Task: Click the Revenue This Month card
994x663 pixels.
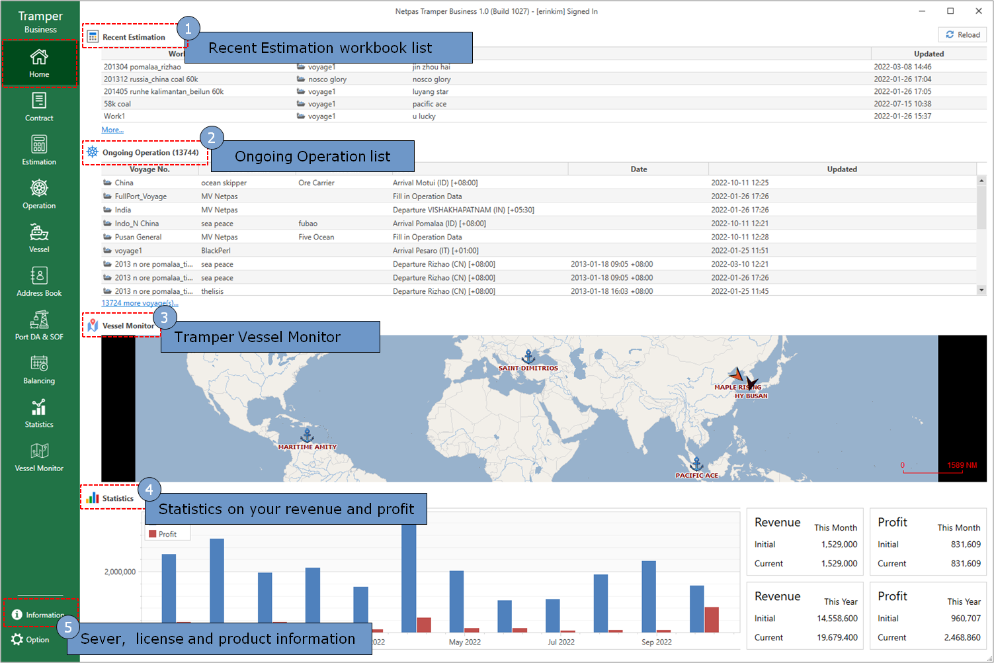Action: [806, 542]
